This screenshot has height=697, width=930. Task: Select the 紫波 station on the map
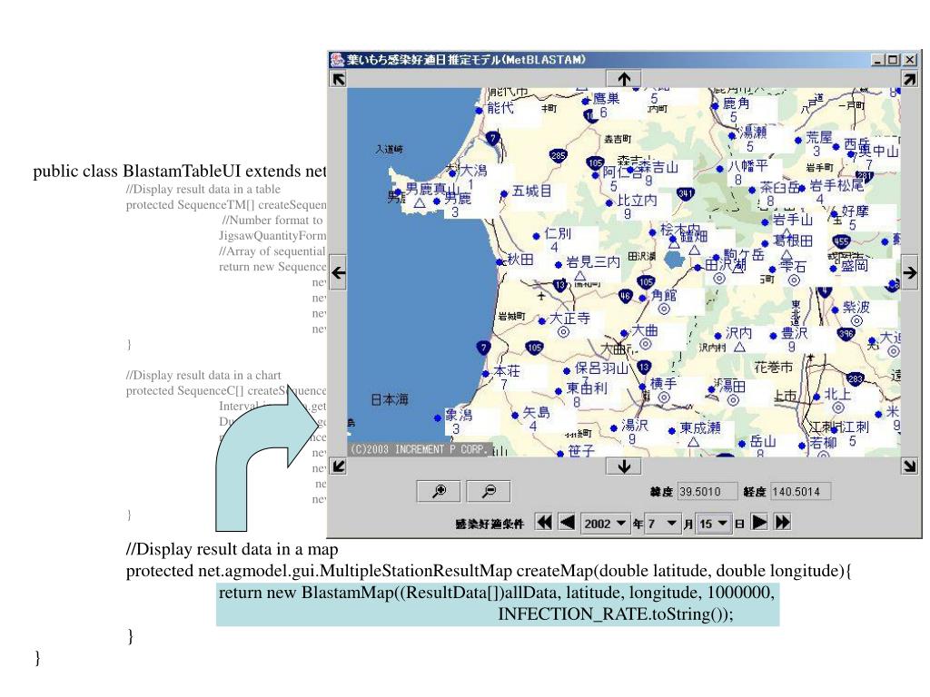[x=836, y=309]
